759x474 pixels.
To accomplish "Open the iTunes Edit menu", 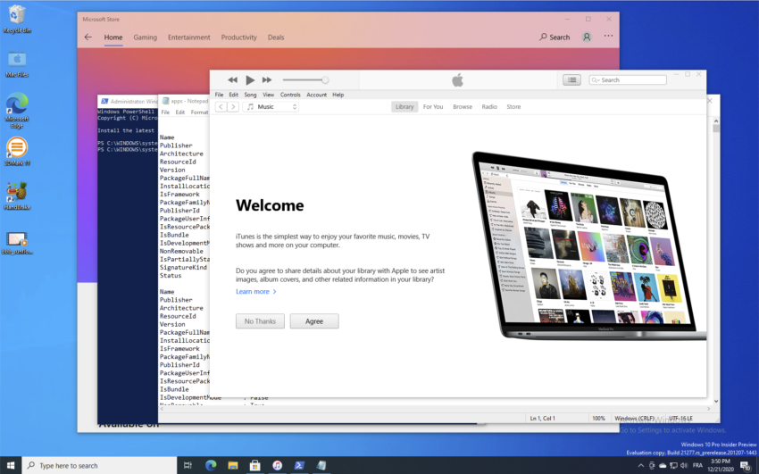I will 233,95.
